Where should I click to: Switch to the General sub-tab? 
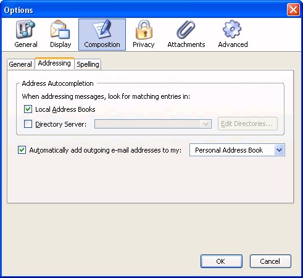(x=20, y=64)
